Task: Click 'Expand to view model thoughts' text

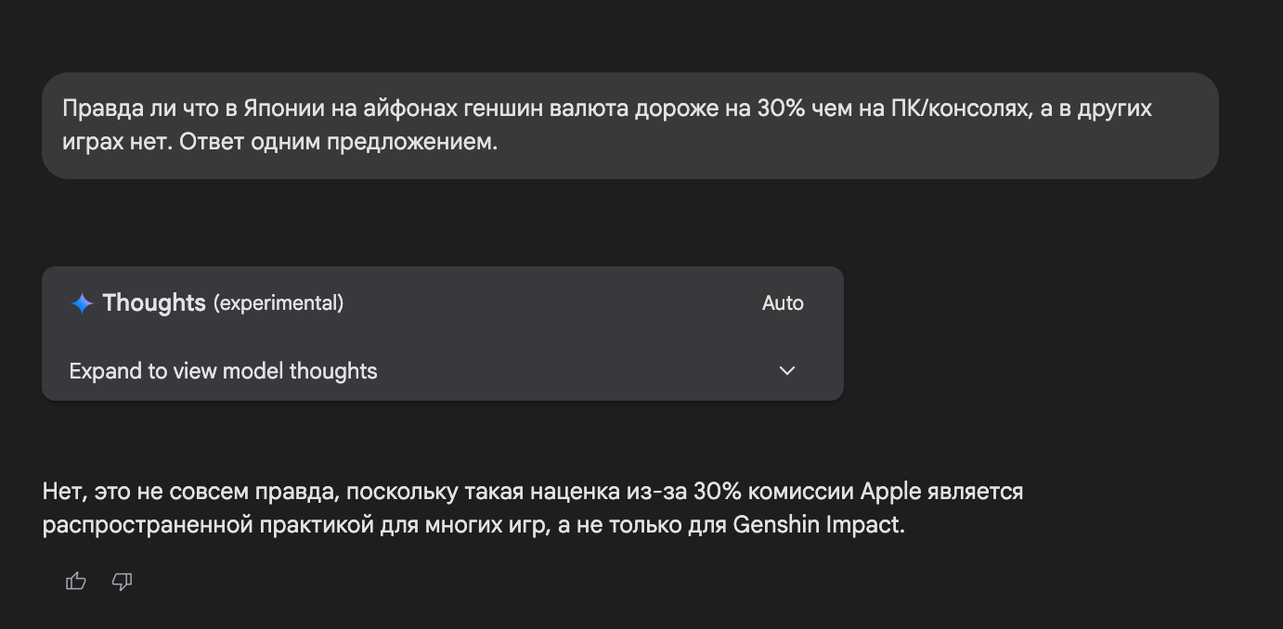Action: tap(223, 371)
